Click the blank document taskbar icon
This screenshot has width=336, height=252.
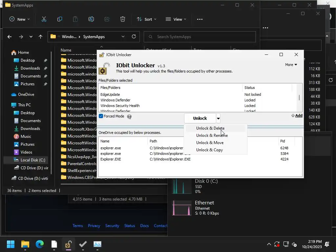click(x=54, y=244)
